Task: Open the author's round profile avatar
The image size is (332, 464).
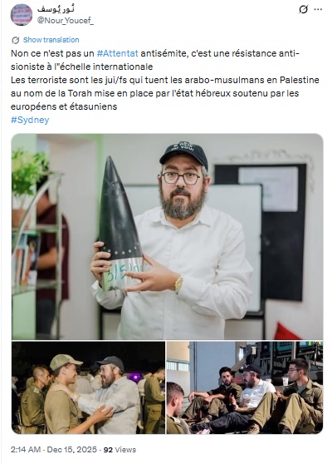Action: tap(22, 15)
